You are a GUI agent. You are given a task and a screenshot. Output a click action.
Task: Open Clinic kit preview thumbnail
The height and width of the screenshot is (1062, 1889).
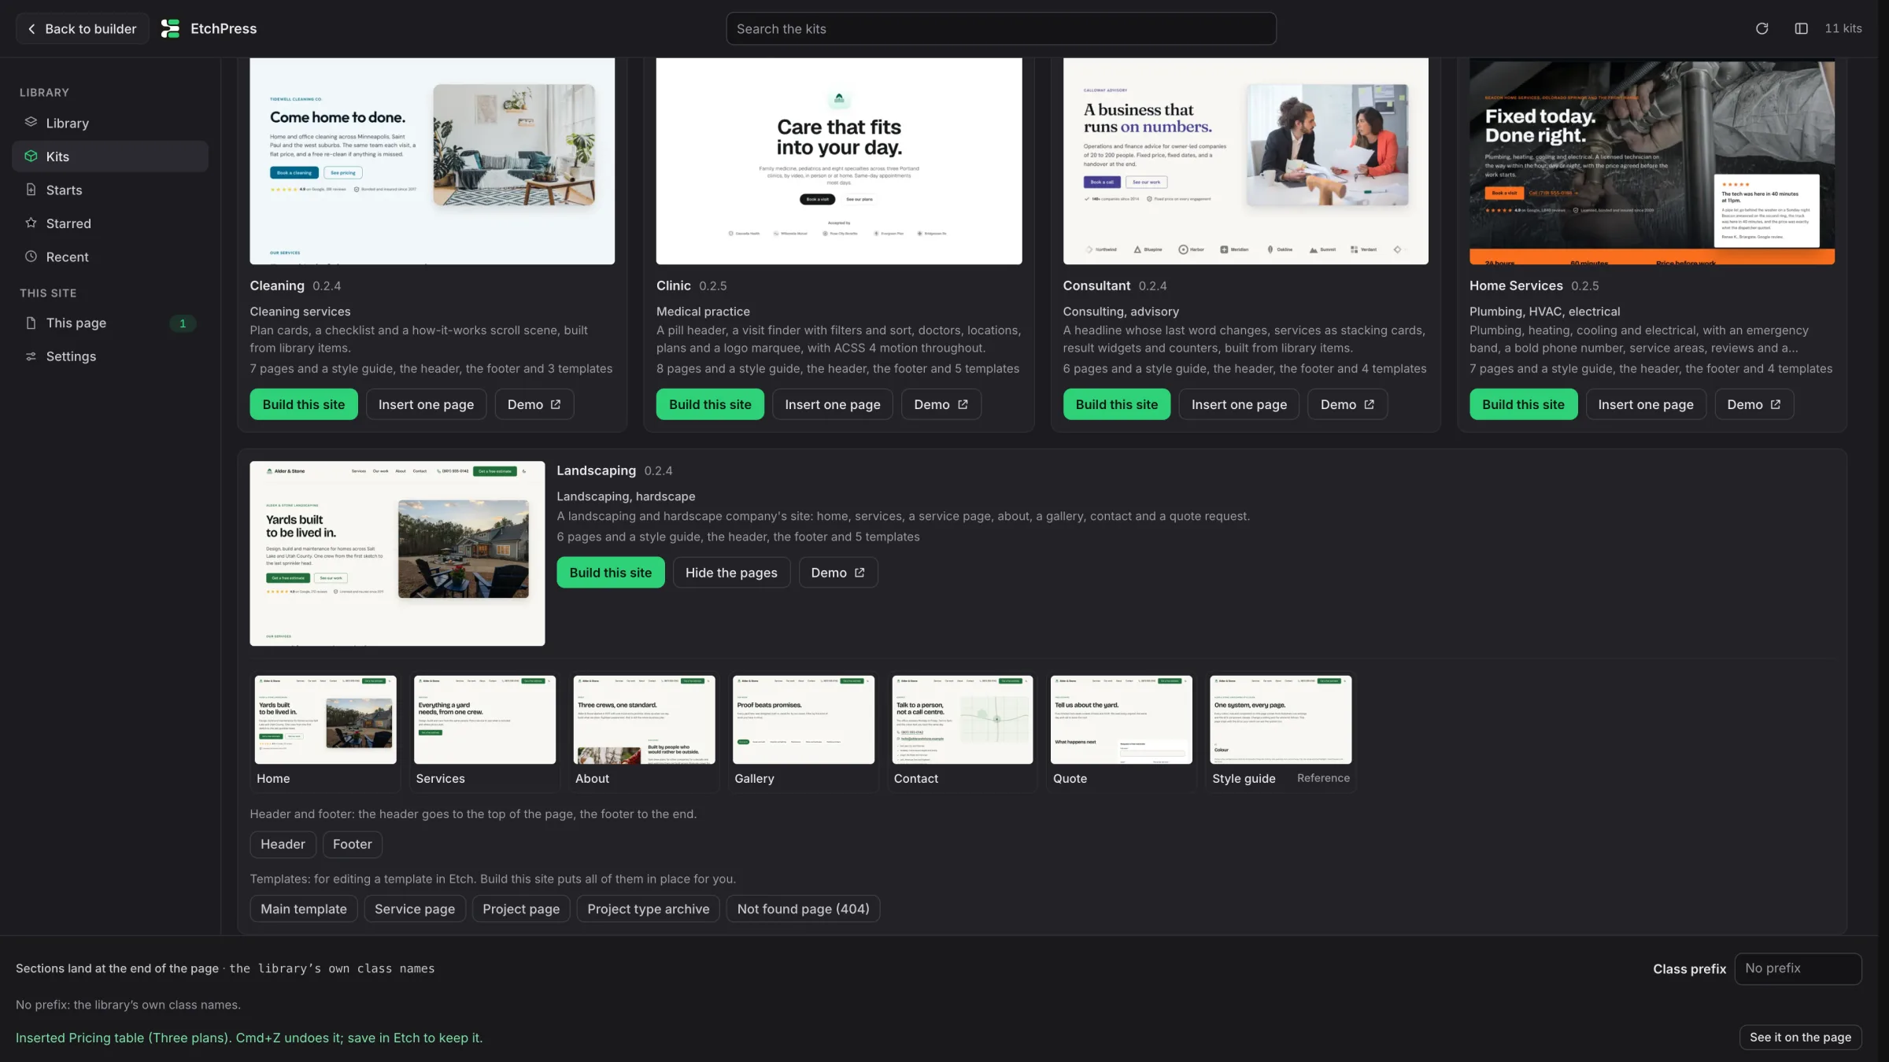(839, 161)
